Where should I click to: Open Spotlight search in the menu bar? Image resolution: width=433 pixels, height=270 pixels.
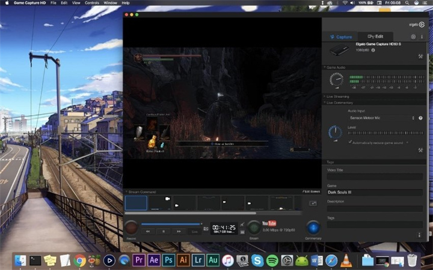tap(407, 3)
